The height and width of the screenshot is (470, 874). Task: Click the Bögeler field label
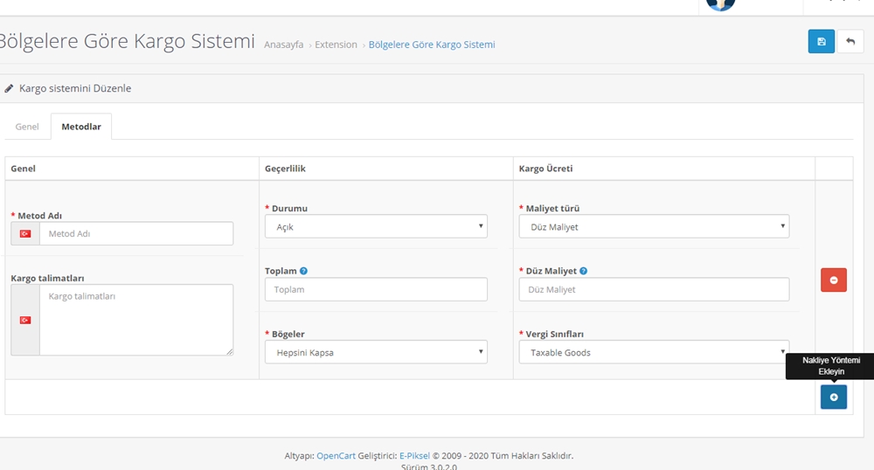288,334
